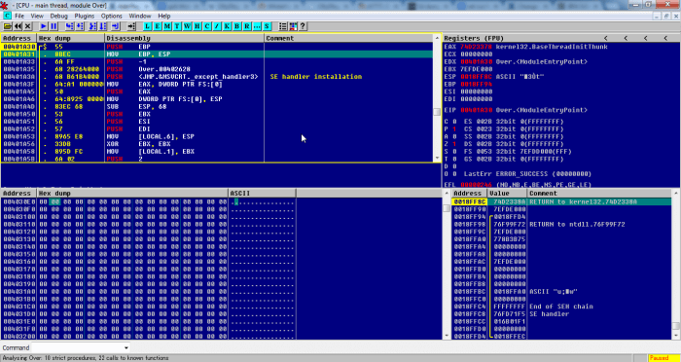Click the Step into toolbar icon

click(x=69, y=26)
